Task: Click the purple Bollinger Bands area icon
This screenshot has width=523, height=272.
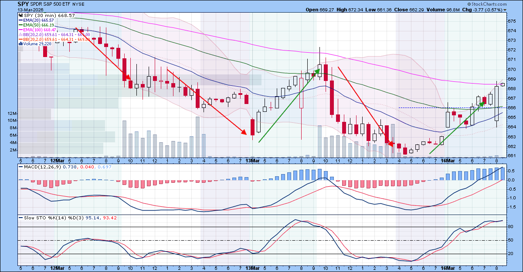Action: 20,34
